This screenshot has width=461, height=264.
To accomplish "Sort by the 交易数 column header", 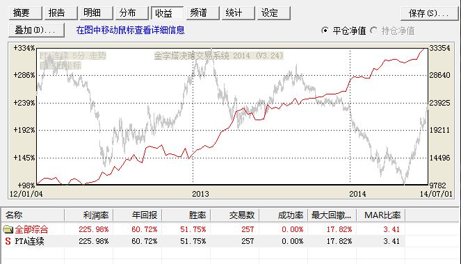I will 235,215.
